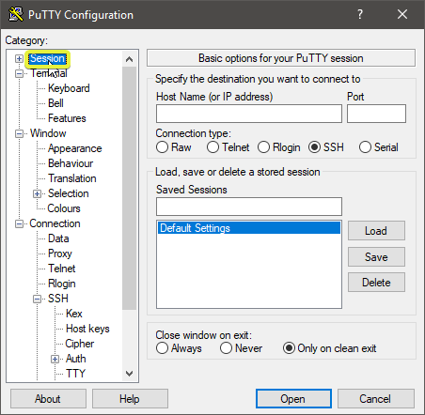Click the PuTTY icon in title bar

(x=16, y=14)
